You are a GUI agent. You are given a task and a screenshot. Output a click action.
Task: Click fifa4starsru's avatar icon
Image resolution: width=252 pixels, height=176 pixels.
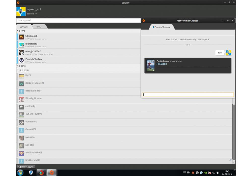point(21,45)
